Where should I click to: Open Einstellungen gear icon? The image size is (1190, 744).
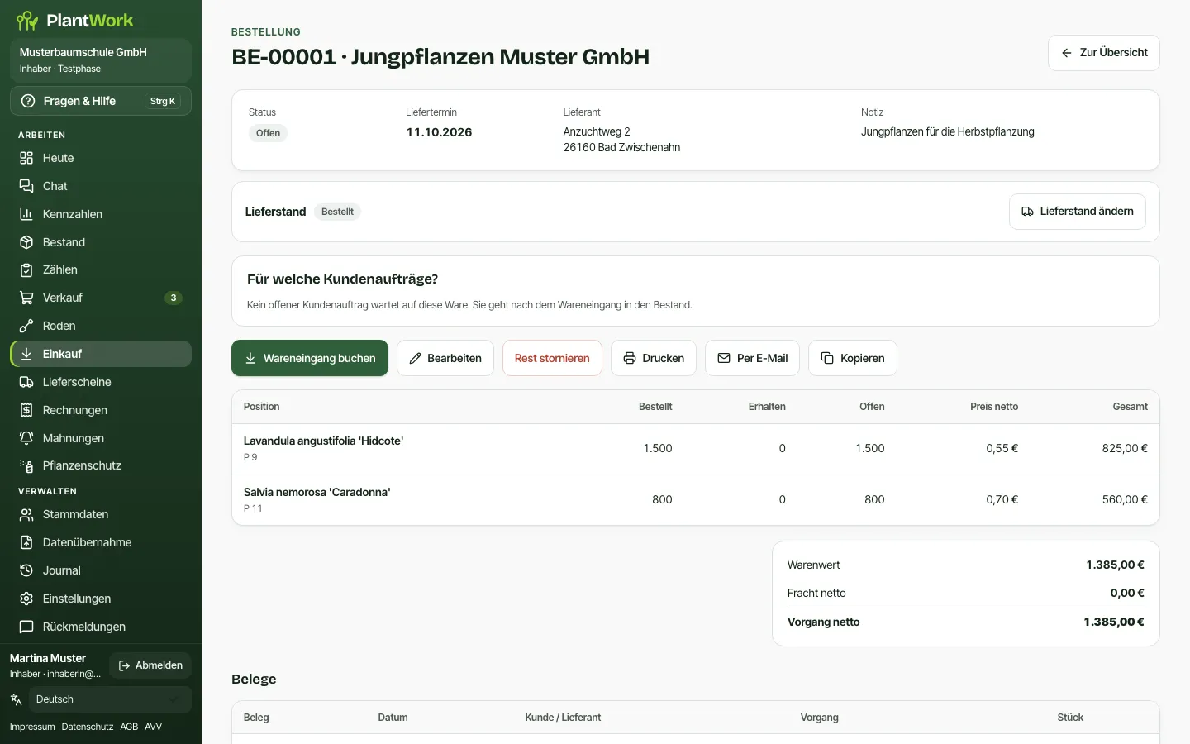pos(26,599)
